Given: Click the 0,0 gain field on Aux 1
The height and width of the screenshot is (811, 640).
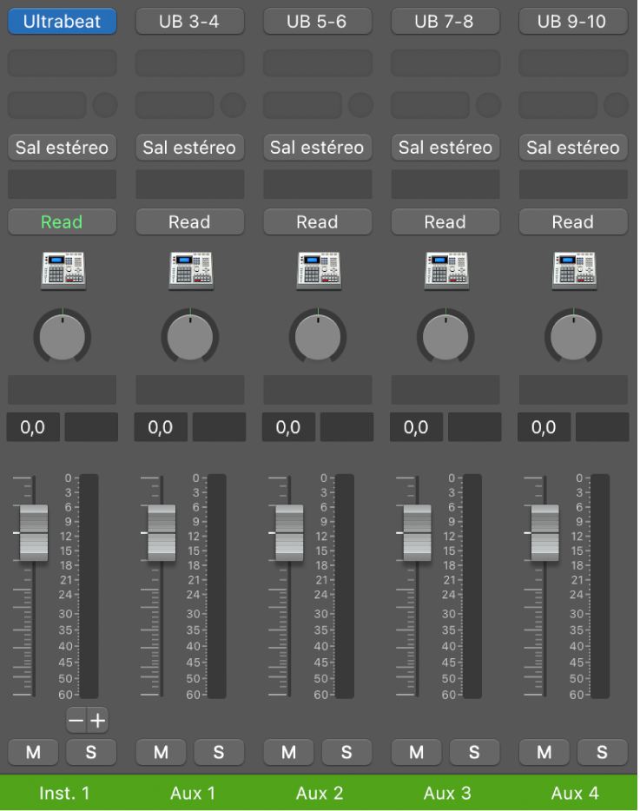Looking at the screenshot, I should point(161,427).
